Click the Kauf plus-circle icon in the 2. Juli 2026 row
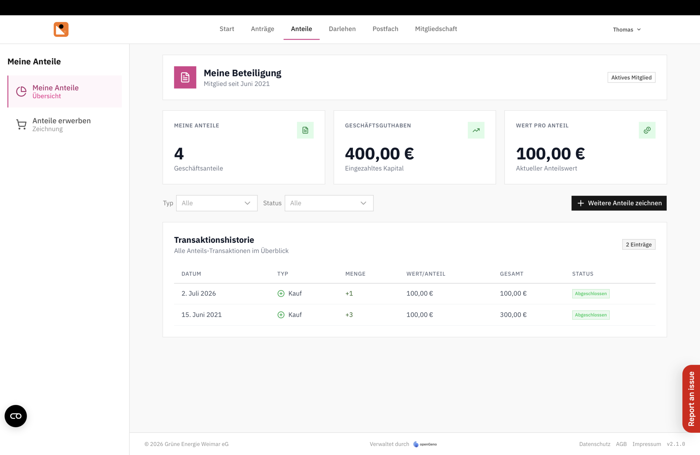The width and height of the screenshot is (700, 455). [281, 293]
